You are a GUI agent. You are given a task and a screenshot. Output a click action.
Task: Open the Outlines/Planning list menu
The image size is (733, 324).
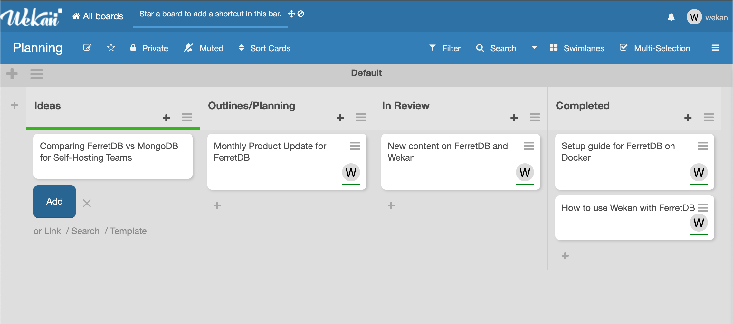(x=361, y=117)
